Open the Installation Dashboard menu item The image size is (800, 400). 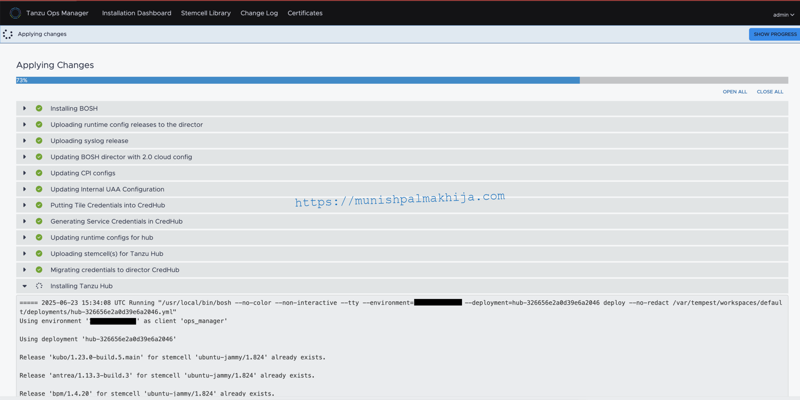(137, 13)
